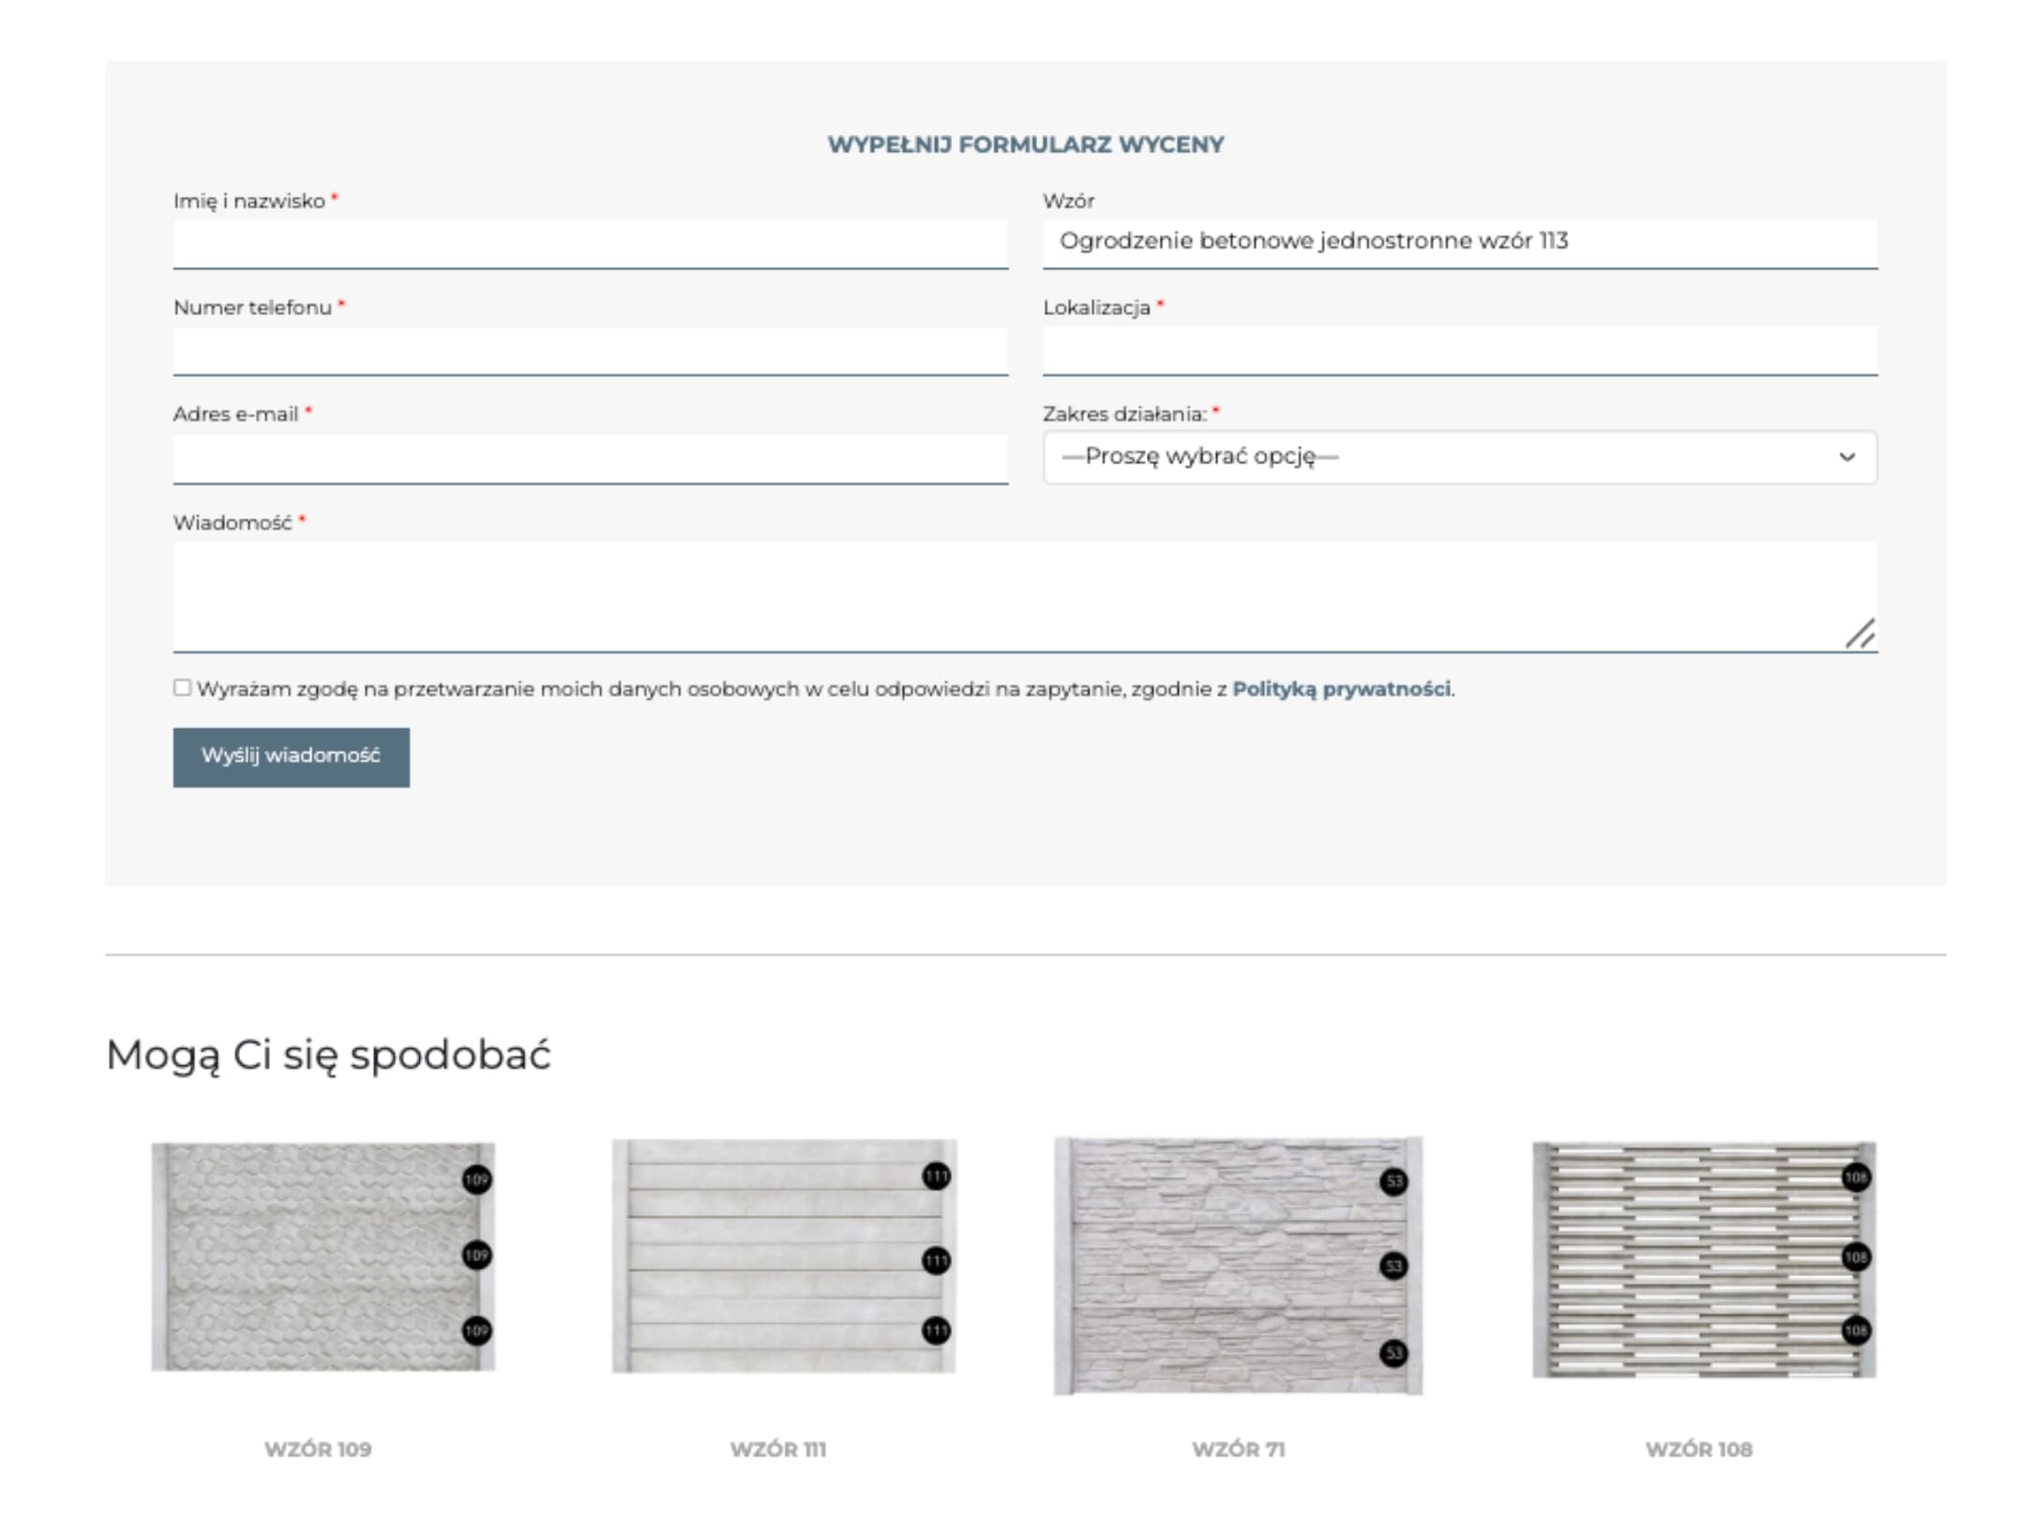Click the Lokalizacja input field
Image resolution: width=2033 pixels, height=1519 pixels.
[1459, 351]
